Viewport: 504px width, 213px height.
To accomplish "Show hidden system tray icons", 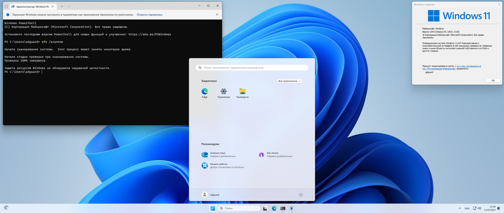I will 460,208.
